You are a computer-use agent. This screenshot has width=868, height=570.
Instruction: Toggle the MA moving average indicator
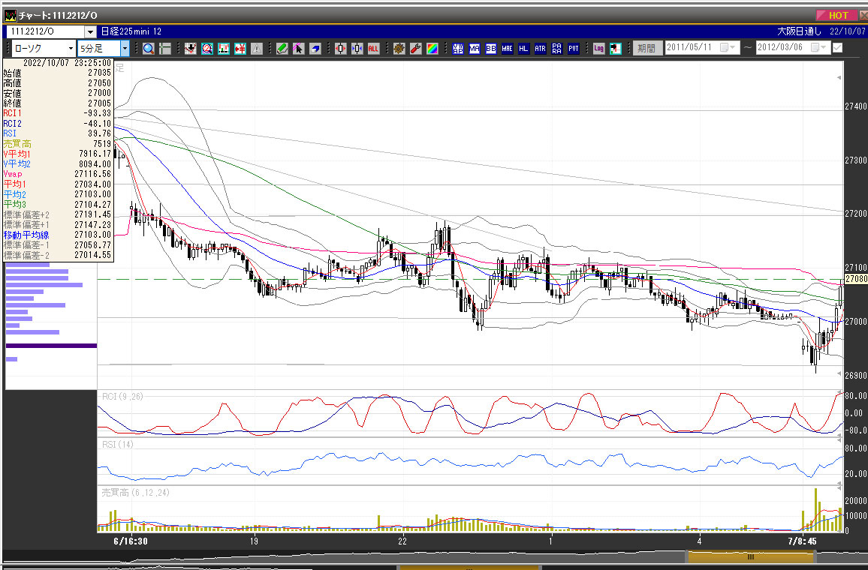tap(475, 49)
